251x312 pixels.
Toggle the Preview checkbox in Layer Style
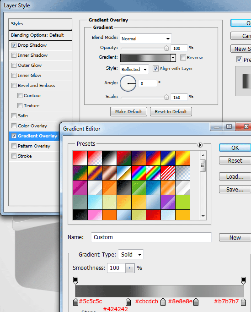pos(239,60)
